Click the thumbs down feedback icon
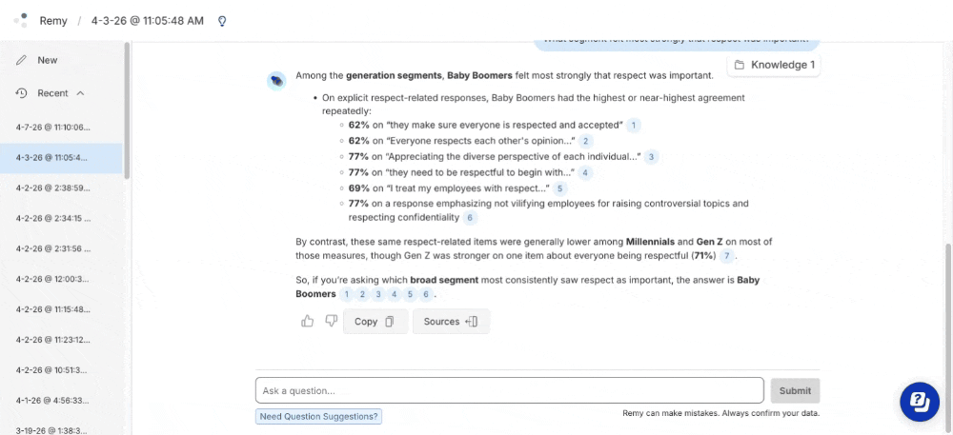The width and height of the screenshot is (953, 435). click(x=331, y=322)
